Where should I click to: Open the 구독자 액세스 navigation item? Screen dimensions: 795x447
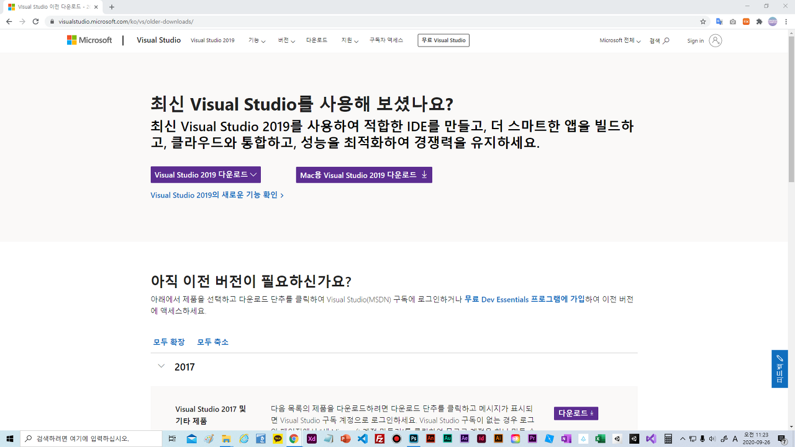(386, 40)
